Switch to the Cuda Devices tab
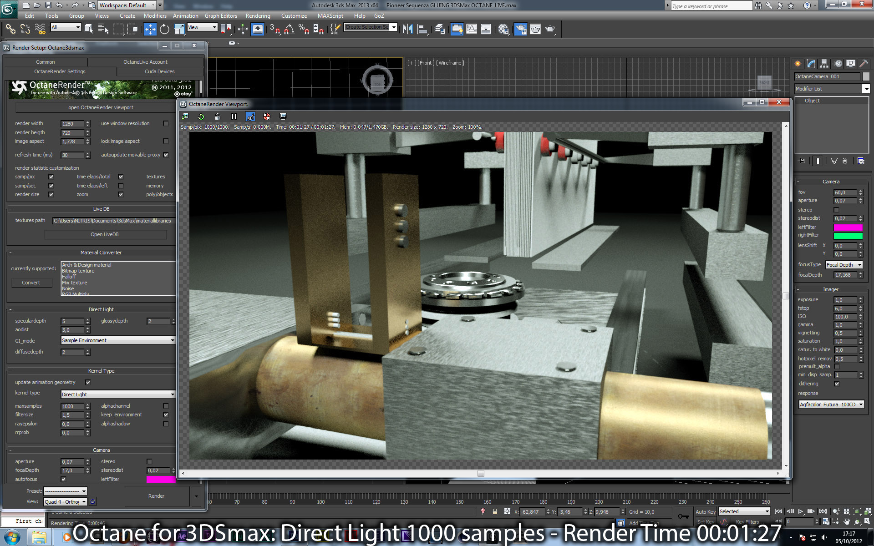This screenshot has width=874, height=546. click(159, 71)
